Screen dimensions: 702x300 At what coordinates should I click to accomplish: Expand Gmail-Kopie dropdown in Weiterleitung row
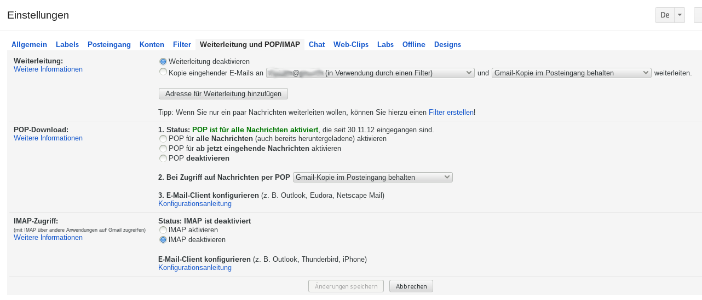coord(571,73)
